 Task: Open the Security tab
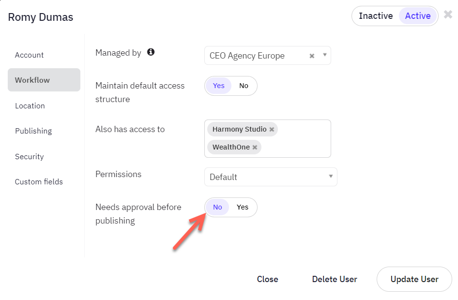click(x=29, y=156)
